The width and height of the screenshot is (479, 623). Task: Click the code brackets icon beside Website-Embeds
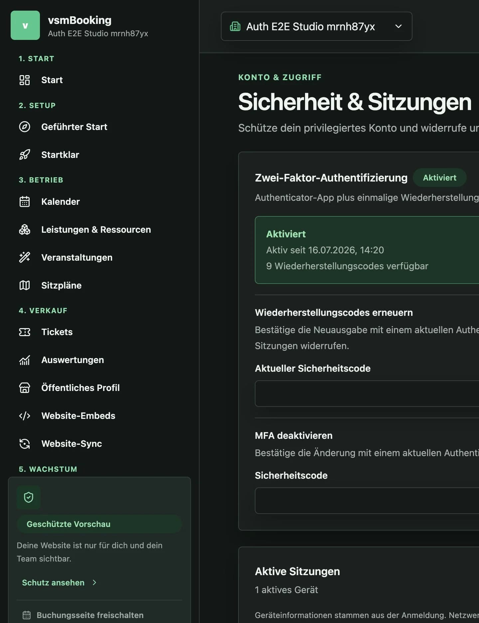25,416
